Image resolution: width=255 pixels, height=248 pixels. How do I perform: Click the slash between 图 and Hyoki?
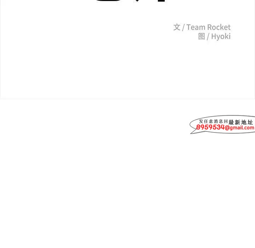click(208, 36)
